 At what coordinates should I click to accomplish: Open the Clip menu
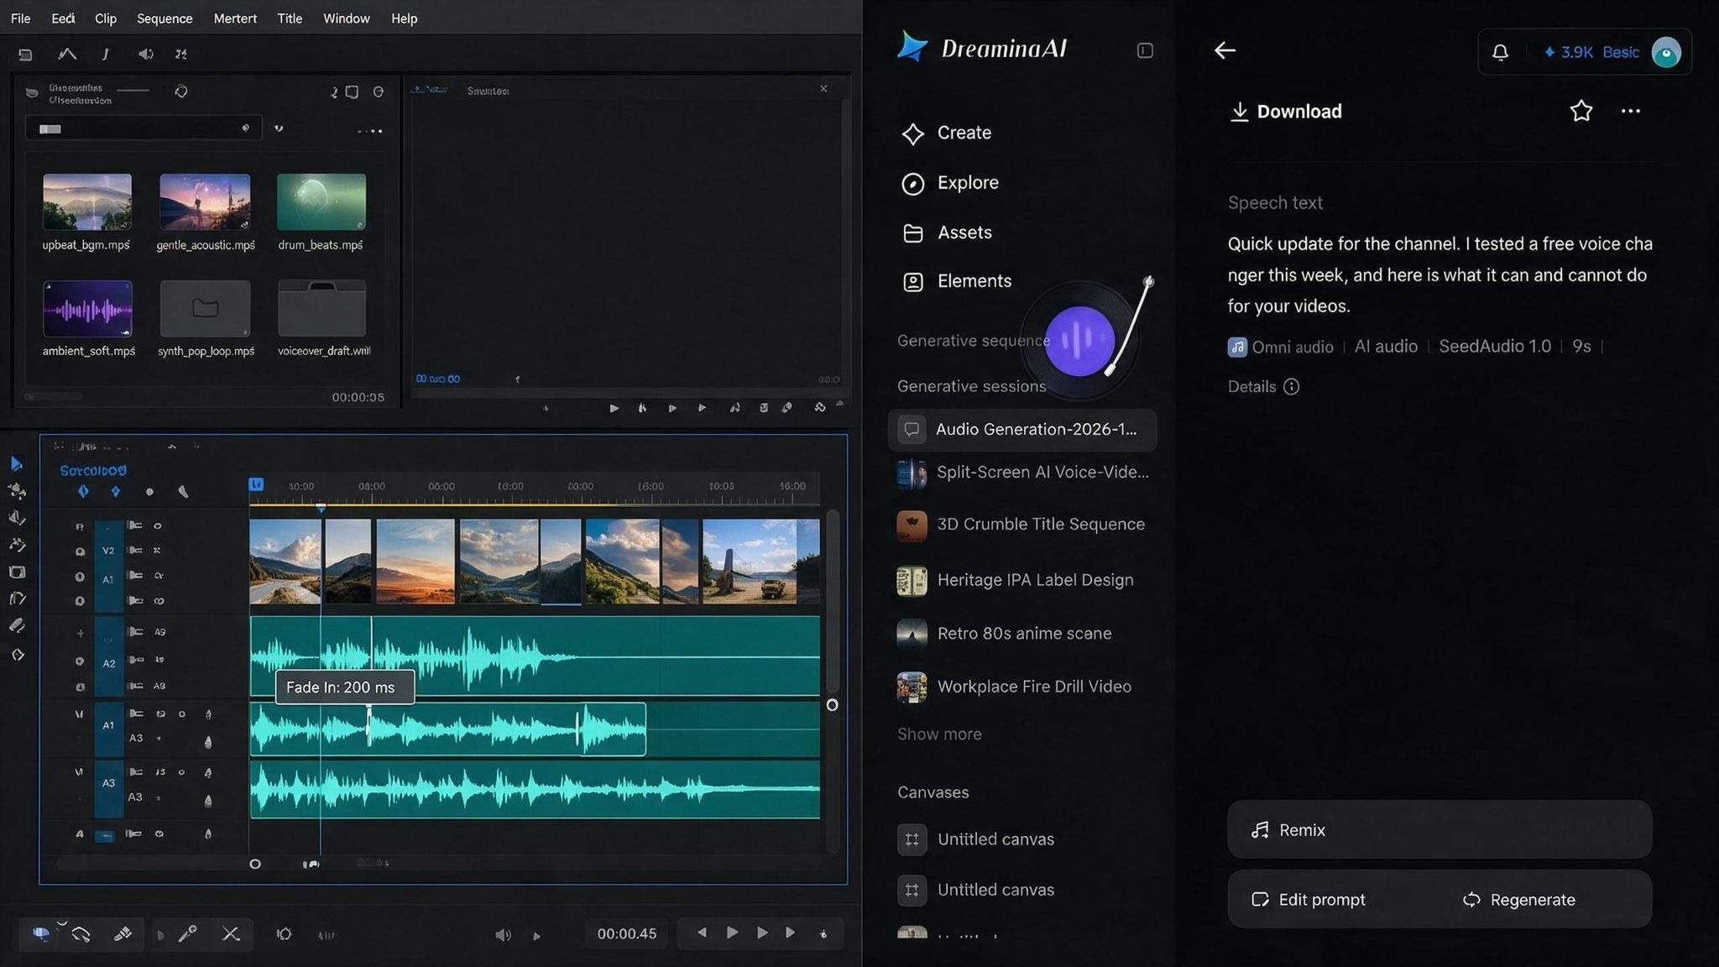[x=106, y=18]
